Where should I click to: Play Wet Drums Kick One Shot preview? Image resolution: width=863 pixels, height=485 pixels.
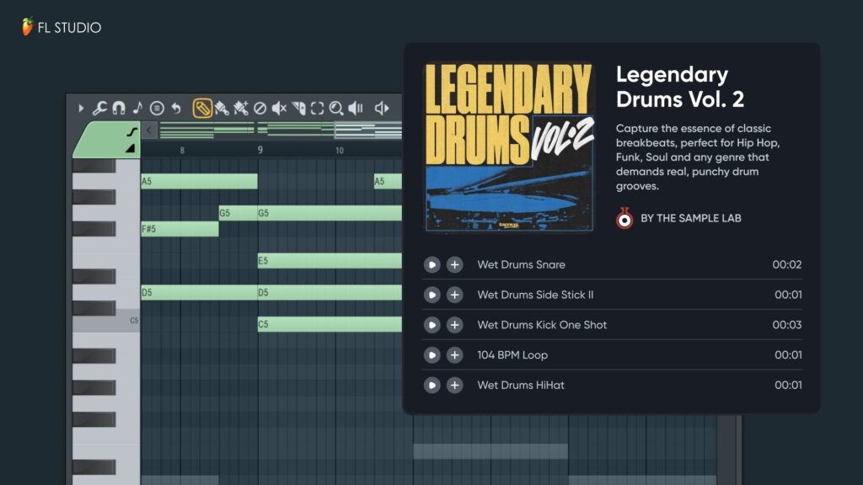coord(432,325)
